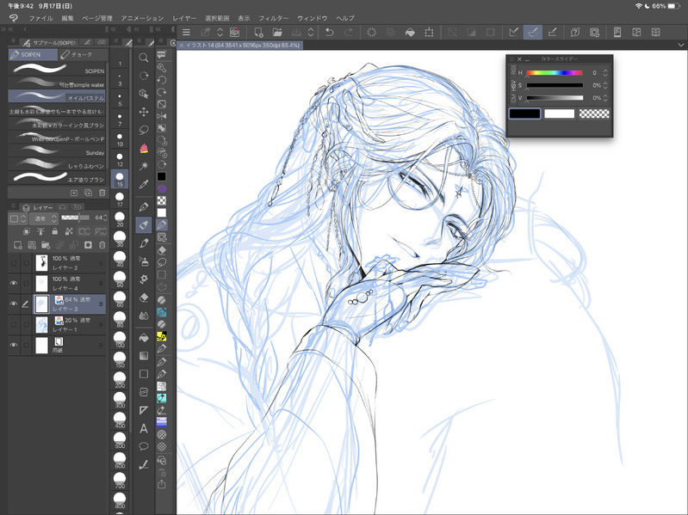Delete the layer with the trash icon
This screenshot has height=515, width=688.
[x=102, y=245]
